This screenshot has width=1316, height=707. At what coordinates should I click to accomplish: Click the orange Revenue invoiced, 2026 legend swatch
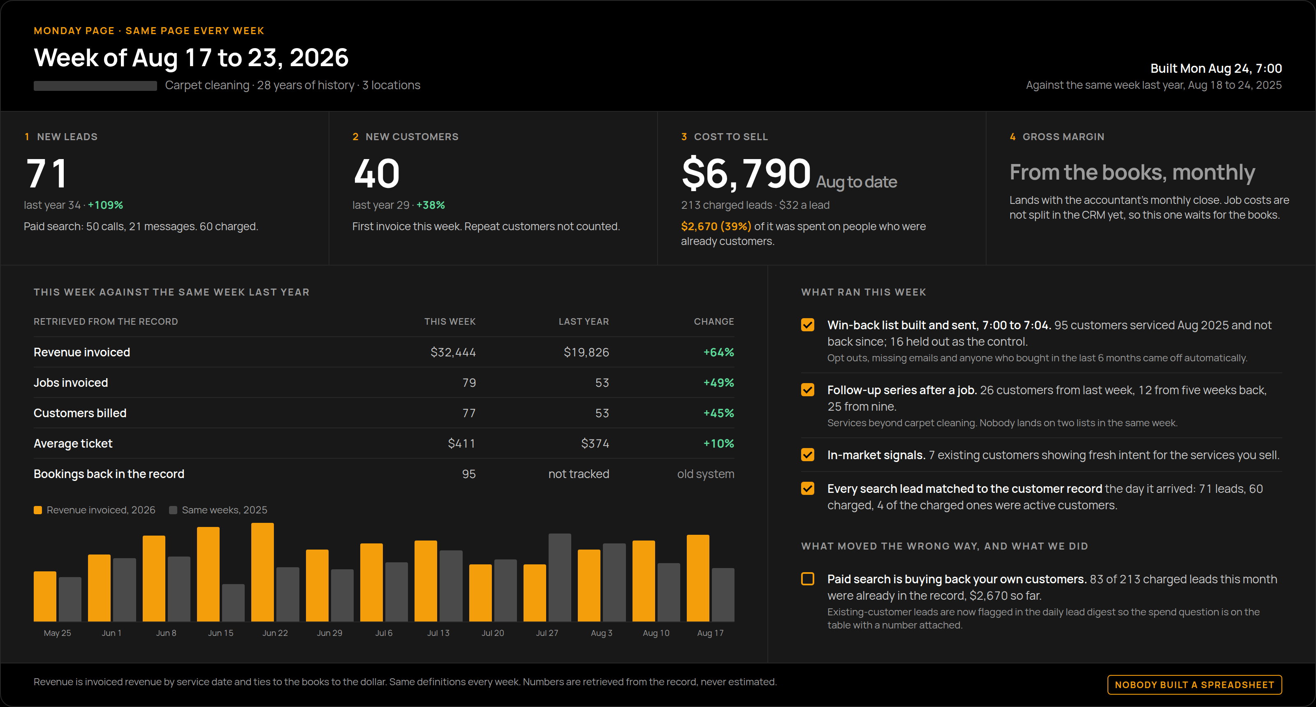(x=38, y=510)
